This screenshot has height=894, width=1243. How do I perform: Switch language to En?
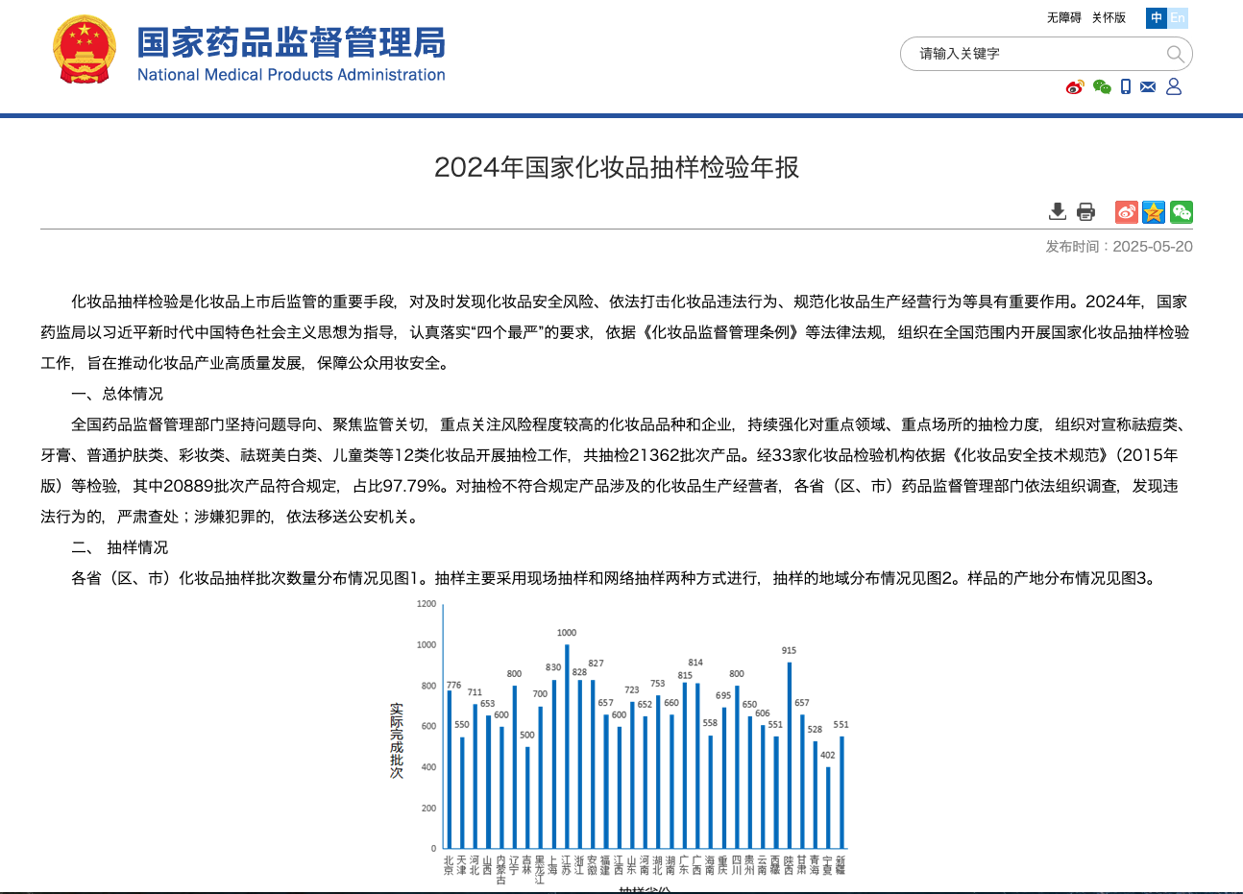[x=1178, y=17]
